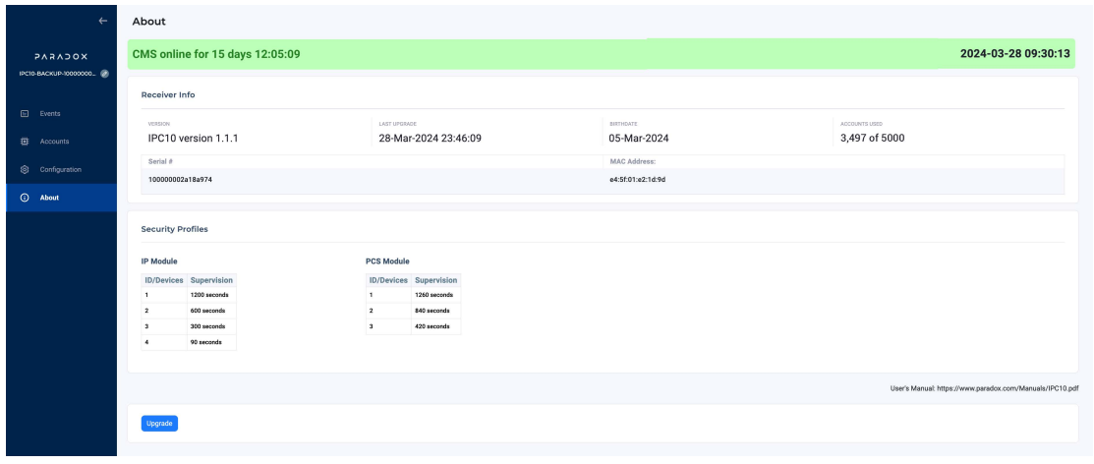This screenshot has height=464, width=1094.
Task: Open the Events page from the sidebar
Action: click(x=50, y=113)
